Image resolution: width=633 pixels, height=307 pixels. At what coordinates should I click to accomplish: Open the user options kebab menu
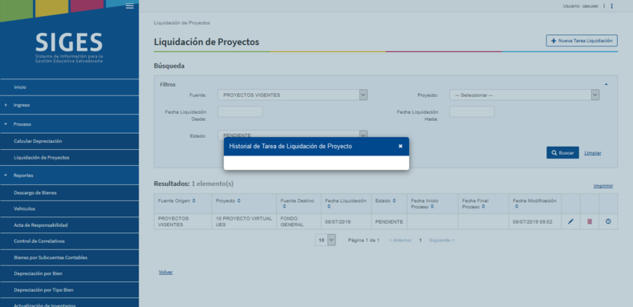pos(611,6)
